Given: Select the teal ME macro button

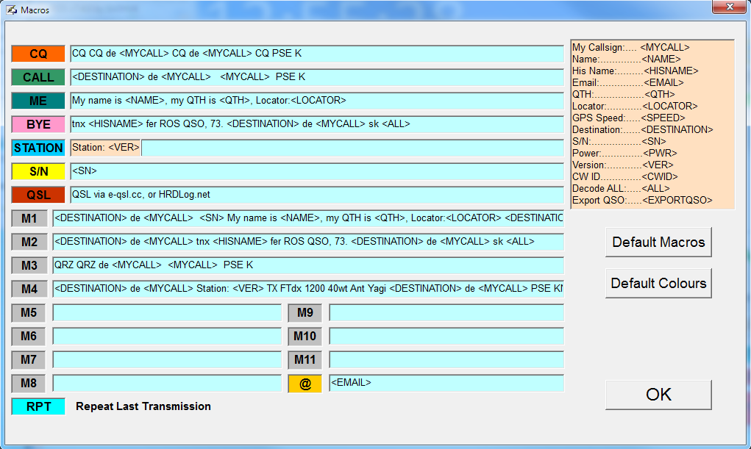Looking at the screenshot, I should tap(38, 101).
